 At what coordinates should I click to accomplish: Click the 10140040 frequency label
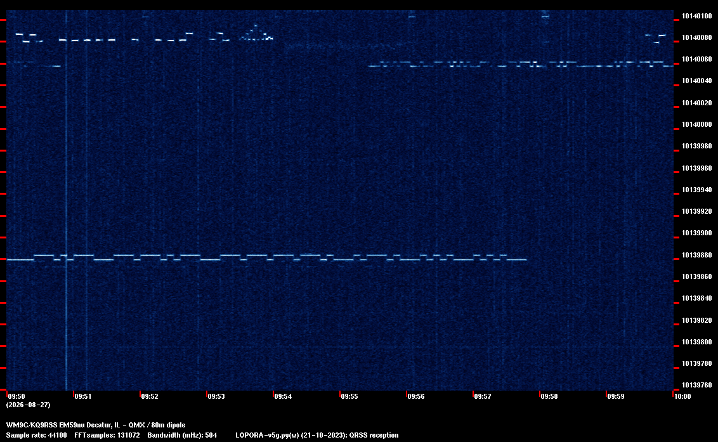tap(696, 81)
